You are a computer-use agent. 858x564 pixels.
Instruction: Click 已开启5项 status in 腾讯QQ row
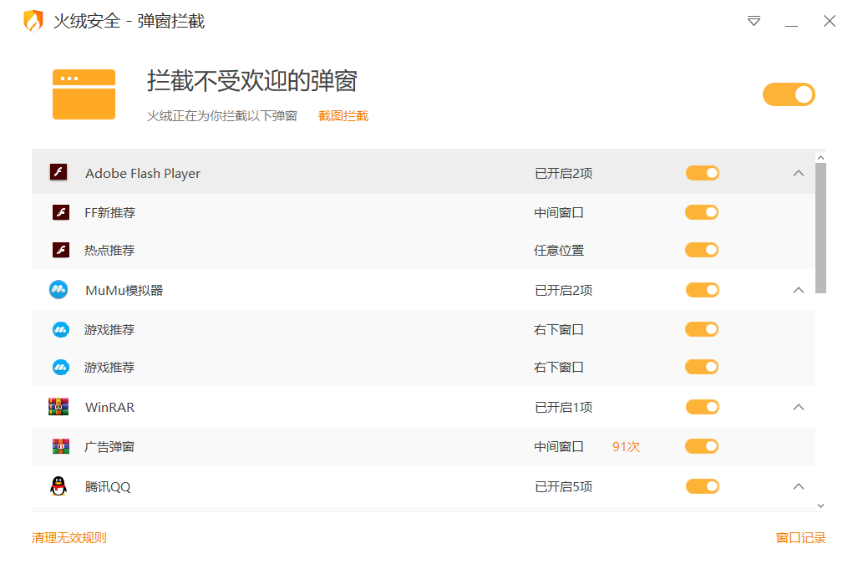click(x=564, y=487)
